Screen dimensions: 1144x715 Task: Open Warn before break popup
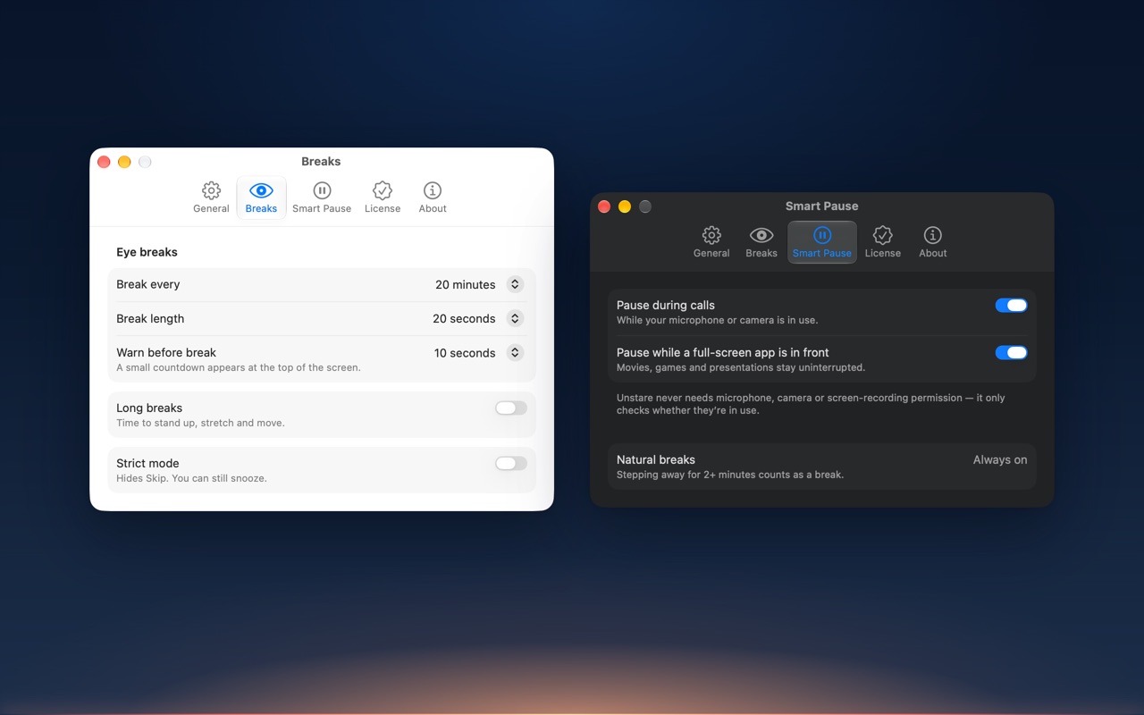(515, 352)
